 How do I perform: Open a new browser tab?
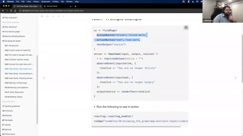pos(75,6)
